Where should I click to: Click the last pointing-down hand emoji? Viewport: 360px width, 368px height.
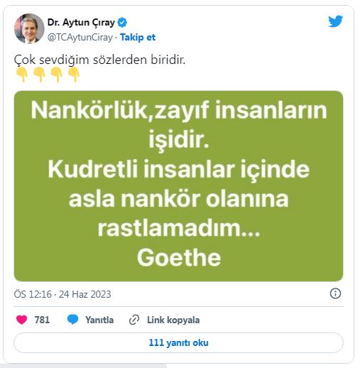pos(74,75)
